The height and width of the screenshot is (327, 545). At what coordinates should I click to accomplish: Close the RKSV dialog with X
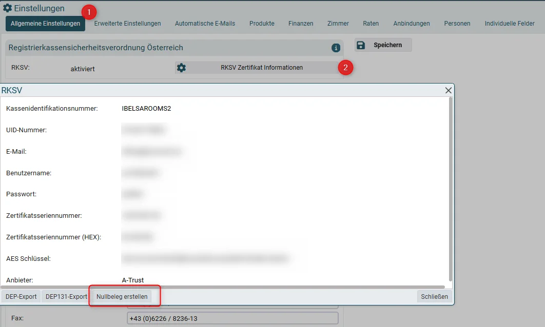click(449, 90)
